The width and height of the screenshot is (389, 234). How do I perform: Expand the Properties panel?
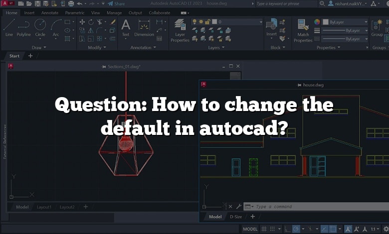point(328,47)
